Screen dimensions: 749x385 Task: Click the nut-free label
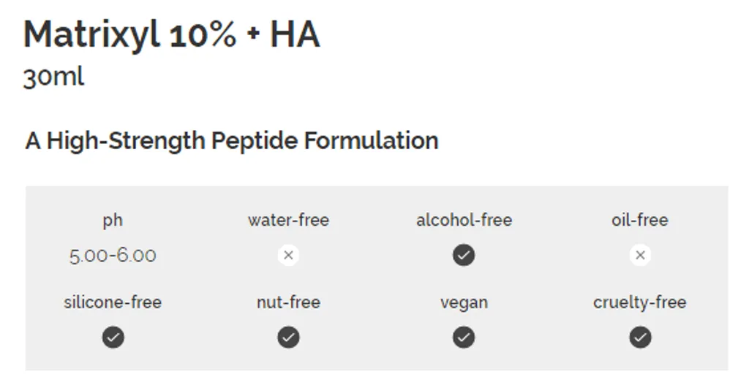pos(288,302)
